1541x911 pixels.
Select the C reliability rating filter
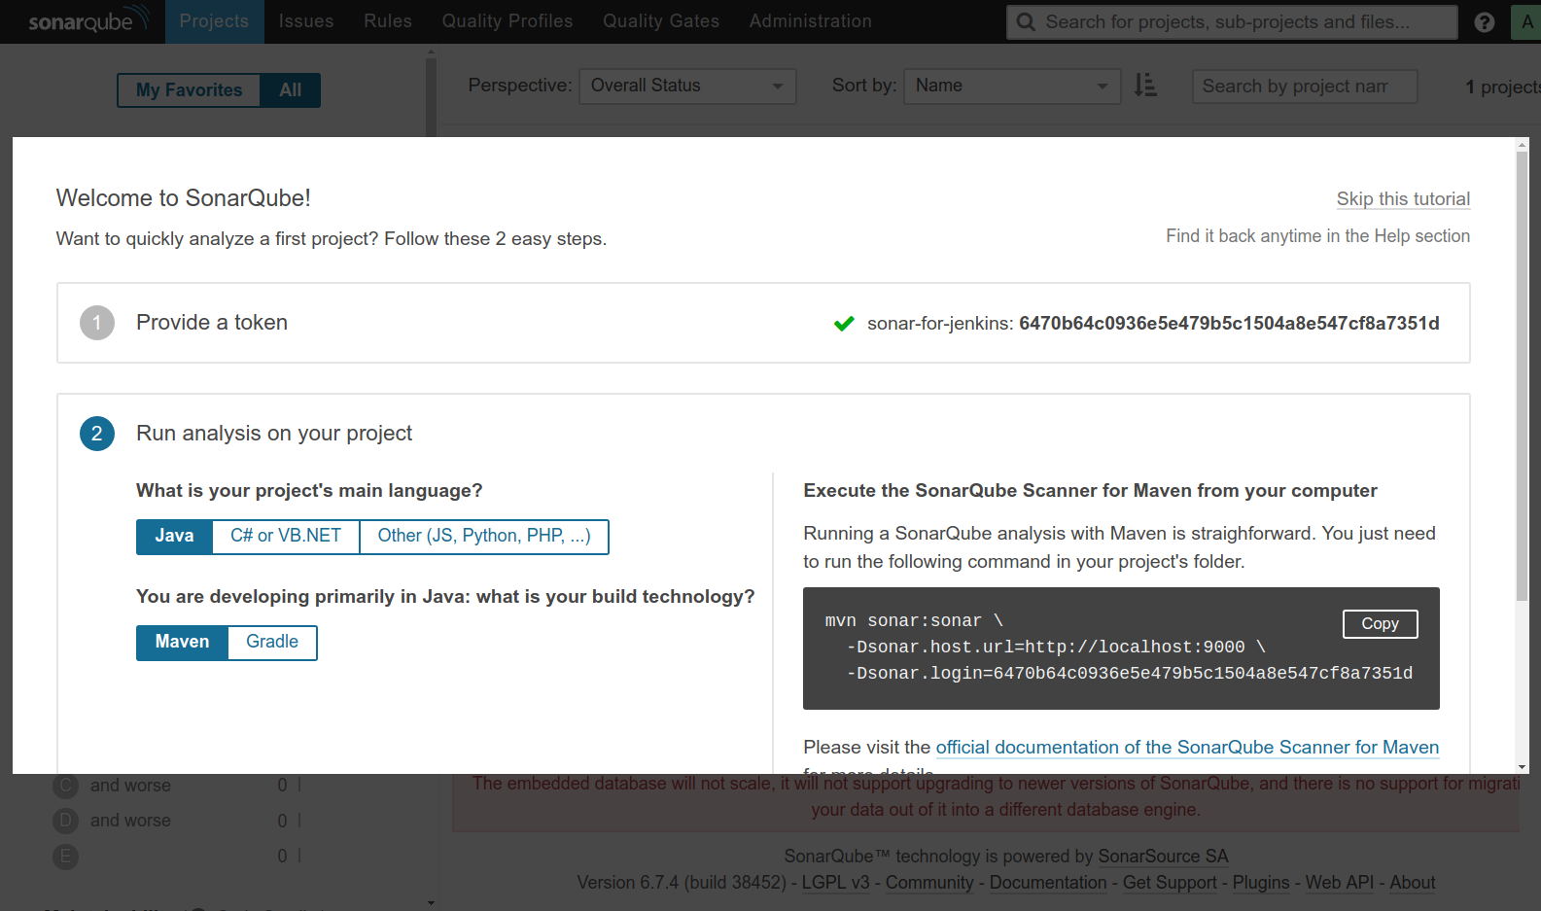pos(65,786)
